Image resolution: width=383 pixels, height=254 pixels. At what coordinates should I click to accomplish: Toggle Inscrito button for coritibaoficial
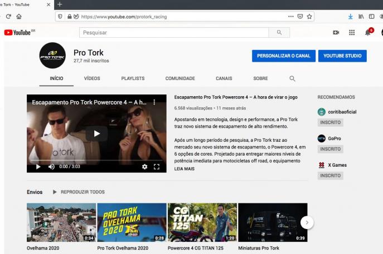[x=330, y=122]
